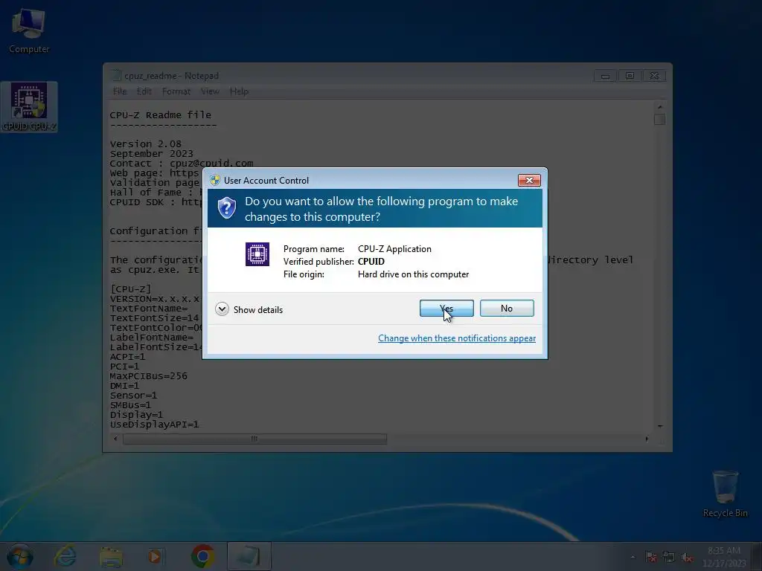Click Notepad horizontal scrollbar thumb
Image resolution: width=762 pixels, height=571 pixels.
coord(254,439)
